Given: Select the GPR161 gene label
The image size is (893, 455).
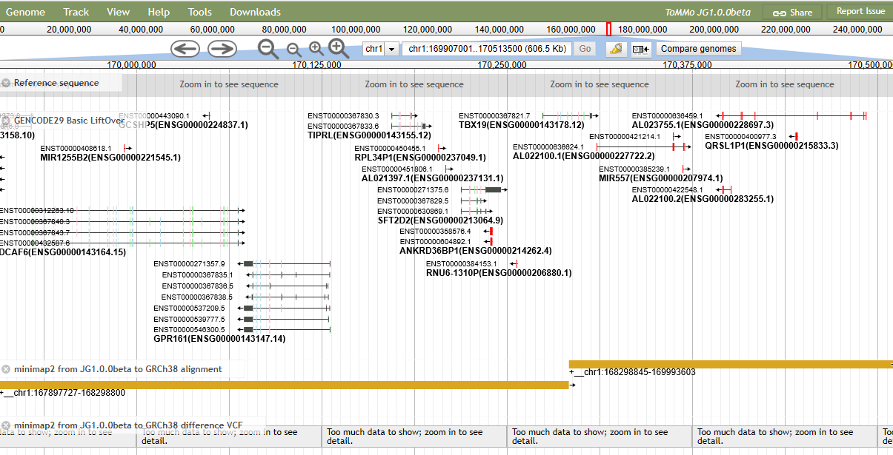Looking at the screenshot, I should tap(219, 339).
